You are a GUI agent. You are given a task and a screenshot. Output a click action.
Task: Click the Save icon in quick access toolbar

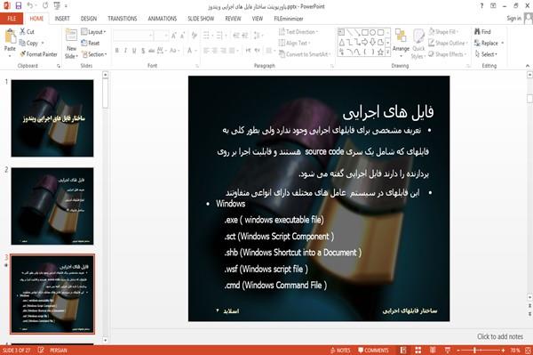19,6
